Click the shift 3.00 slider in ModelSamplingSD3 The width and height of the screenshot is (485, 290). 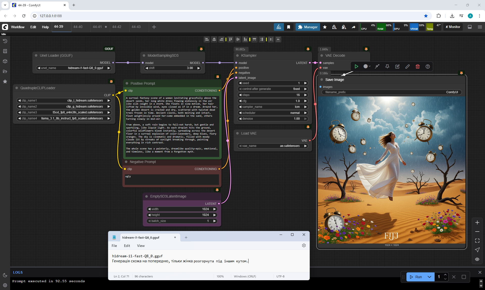click(x=173, y=68)
